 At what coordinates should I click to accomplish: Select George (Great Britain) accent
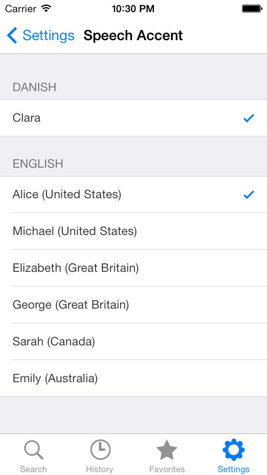tap(133, 305)
